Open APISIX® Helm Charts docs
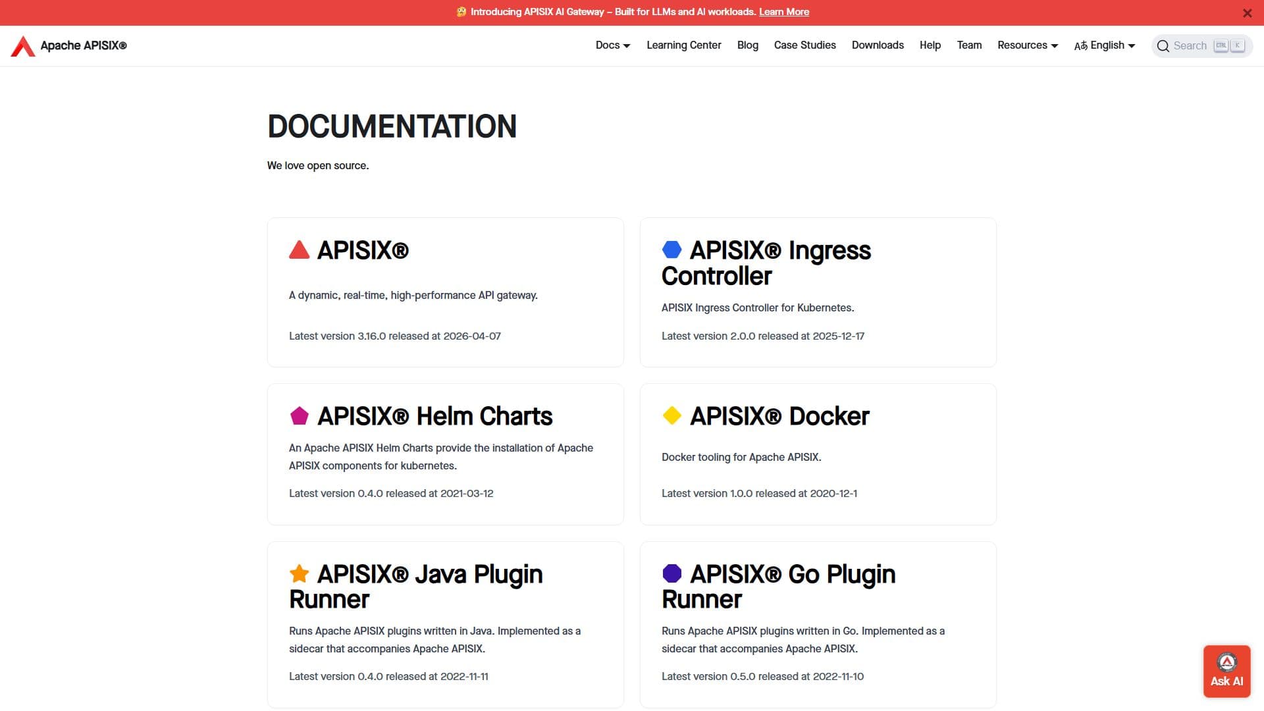 434,416
